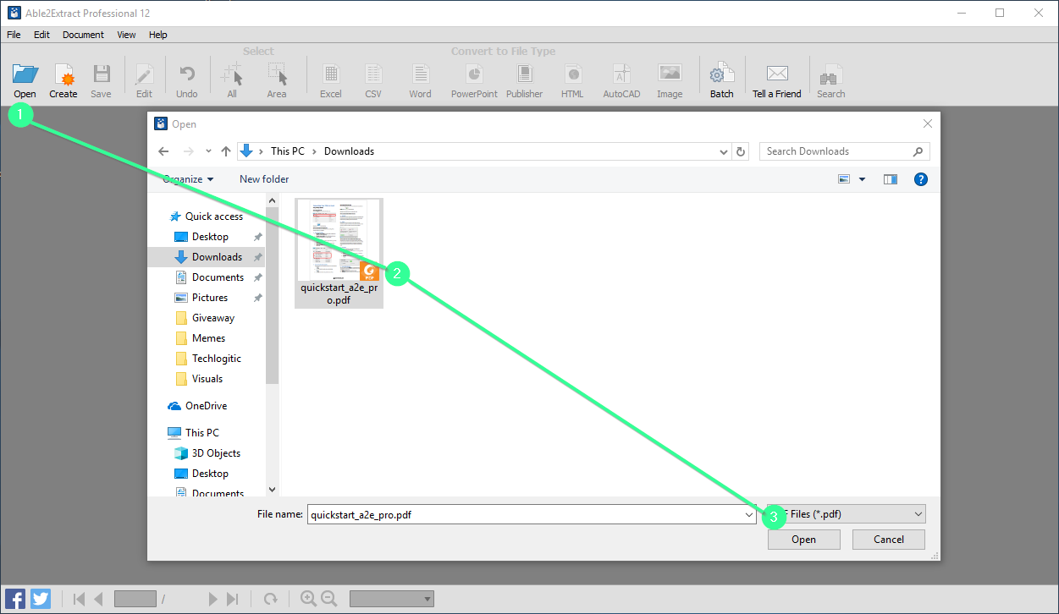Open the Edit menu in menu bar

click(x=42, y=35)
